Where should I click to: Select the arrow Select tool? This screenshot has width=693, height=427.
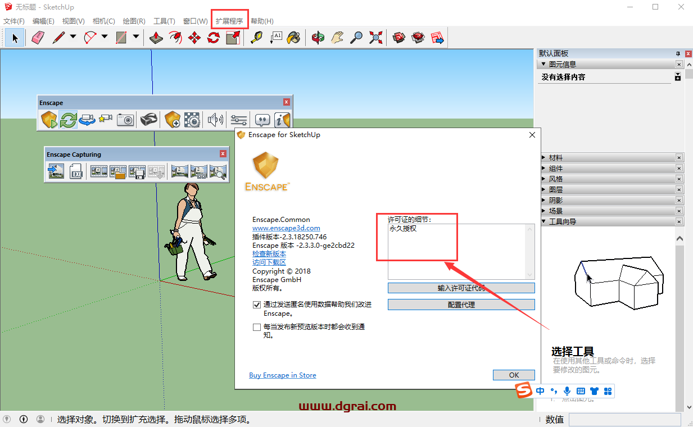tap(15, 38)
